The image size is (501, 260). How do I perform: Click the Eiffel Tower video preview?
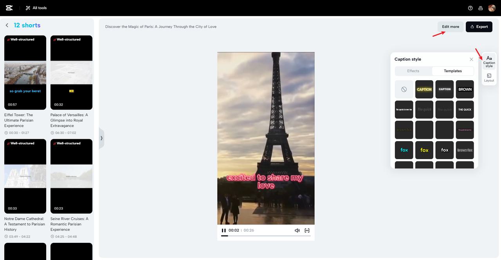(x=266, y=138)
